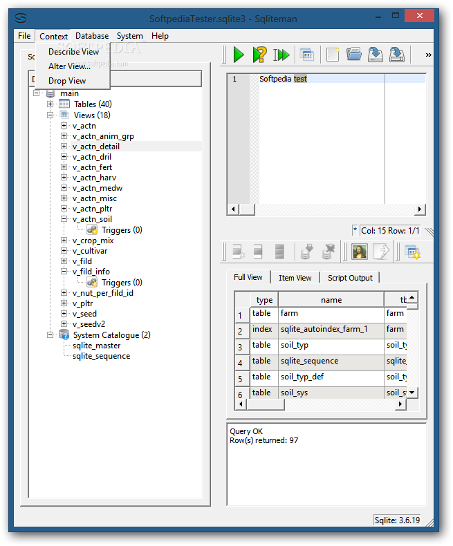Click the Sqlite: 3.6.19 status label
The width and height of the screenshot is (453, 546).
click(x=397, y=520)
